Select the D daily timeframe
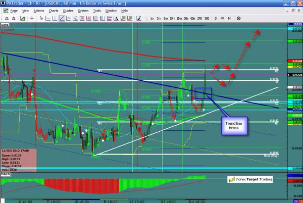The image size is (303, 203). coord(216,18)
